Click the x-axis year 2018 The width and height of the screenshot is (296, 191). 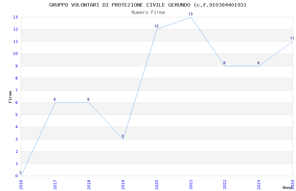click(89, 185)
